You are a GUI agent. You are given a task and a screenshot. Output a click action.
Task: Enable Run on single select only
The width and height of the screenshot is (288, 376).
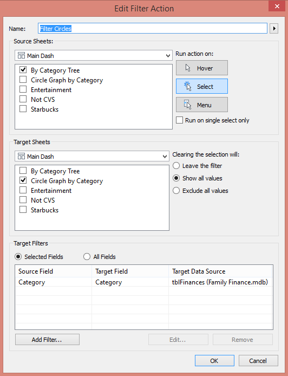[180, 120]
